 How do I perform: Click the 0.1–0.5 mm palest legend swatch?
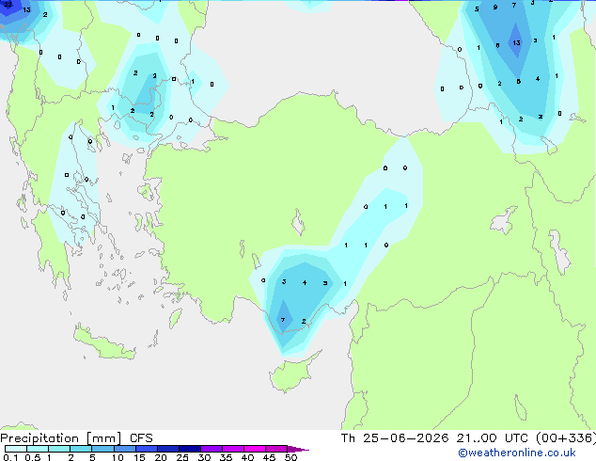(x=16, y=449)
